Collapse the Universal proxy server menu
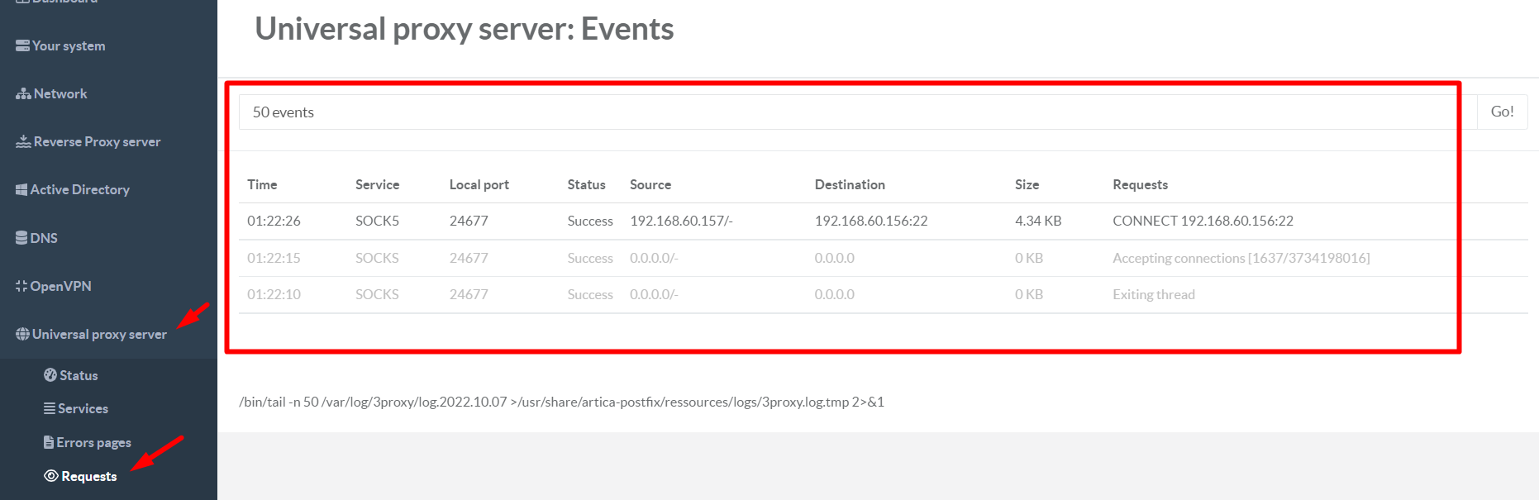Image resolution: width=1539 pixels, height=500 pixels. tap(99, 334)
